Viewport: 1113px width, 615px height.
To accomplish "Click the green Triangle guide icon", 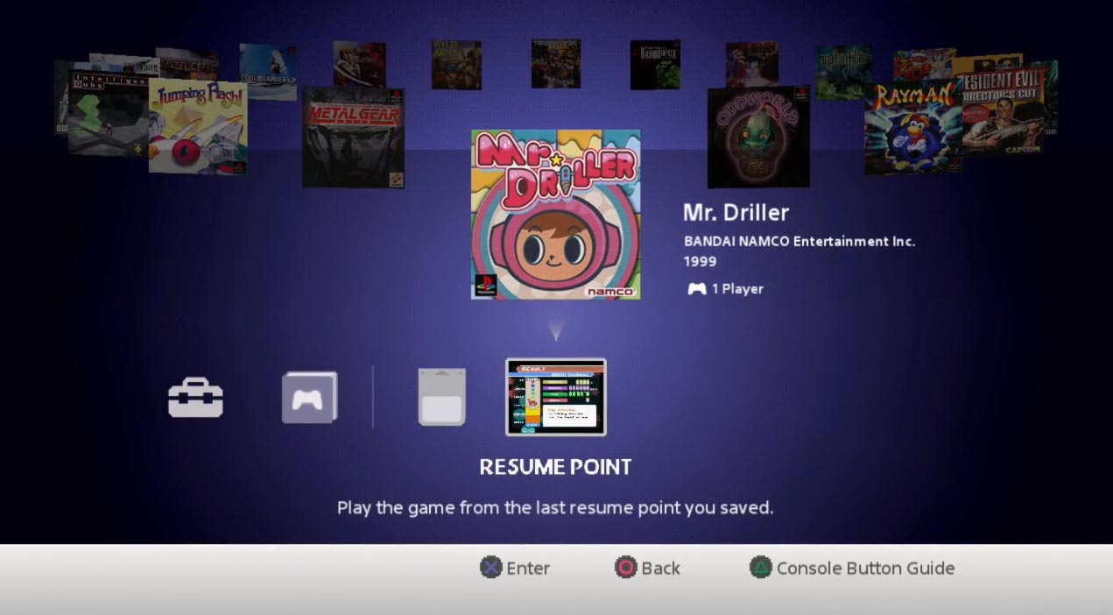I will pyautogui.click(x=760, y=568).
